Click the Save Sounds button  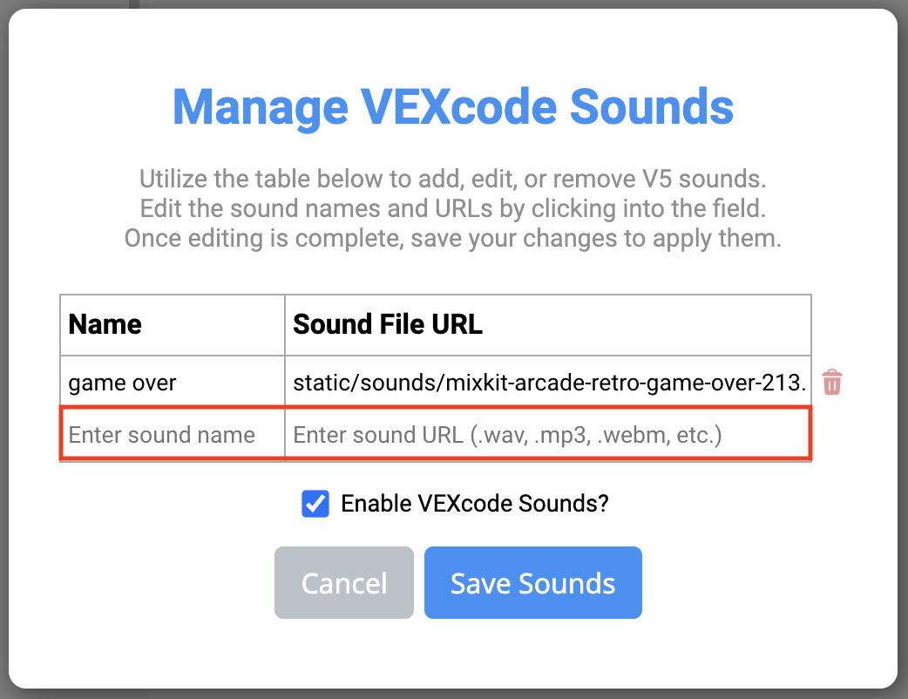click(x=532, y=582)
